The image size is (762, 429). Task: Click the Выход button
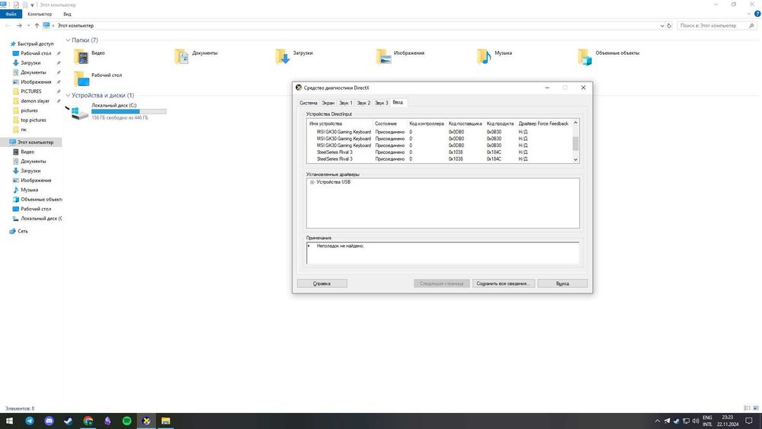[563, 283]
